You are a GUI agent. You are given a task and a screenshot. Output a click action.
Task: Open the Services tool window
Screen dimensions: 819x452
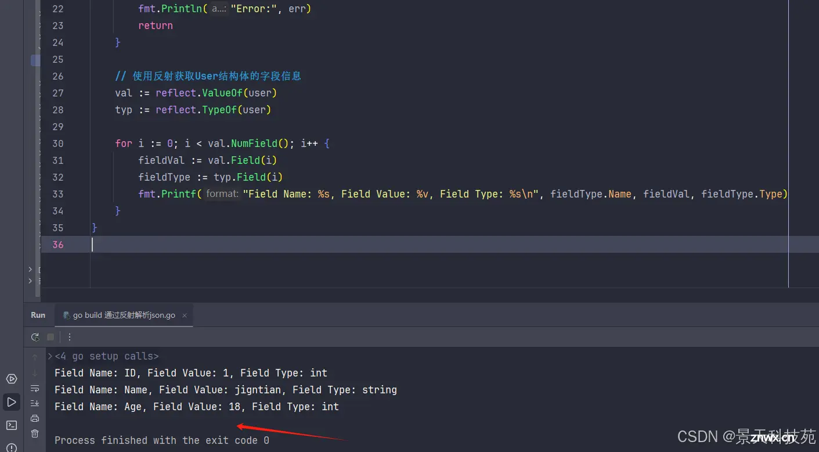pos(12,379)
